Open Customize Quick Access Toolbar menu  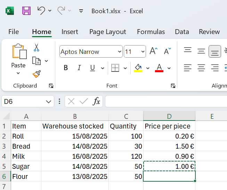coord(81,11)
